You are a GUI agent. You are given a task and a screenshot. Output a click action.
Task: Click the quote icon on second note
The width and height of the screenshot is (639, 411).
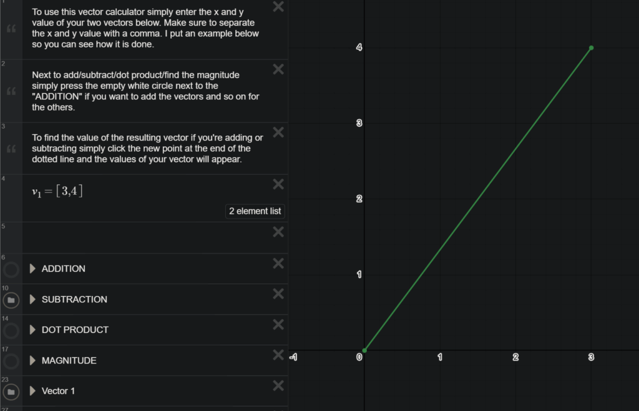pyautogui.click(x=11, y=91)
